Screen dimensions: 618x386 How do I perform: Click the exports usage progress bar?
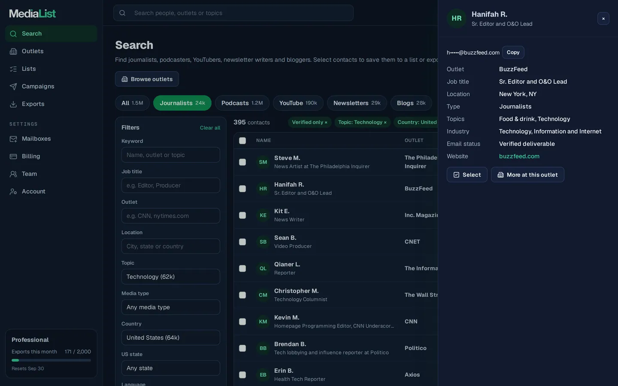(51, 360)
